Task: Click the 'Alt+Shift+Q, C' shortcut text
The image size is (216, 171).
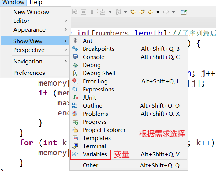Action: pyautogui.click(x=160, y=57)
